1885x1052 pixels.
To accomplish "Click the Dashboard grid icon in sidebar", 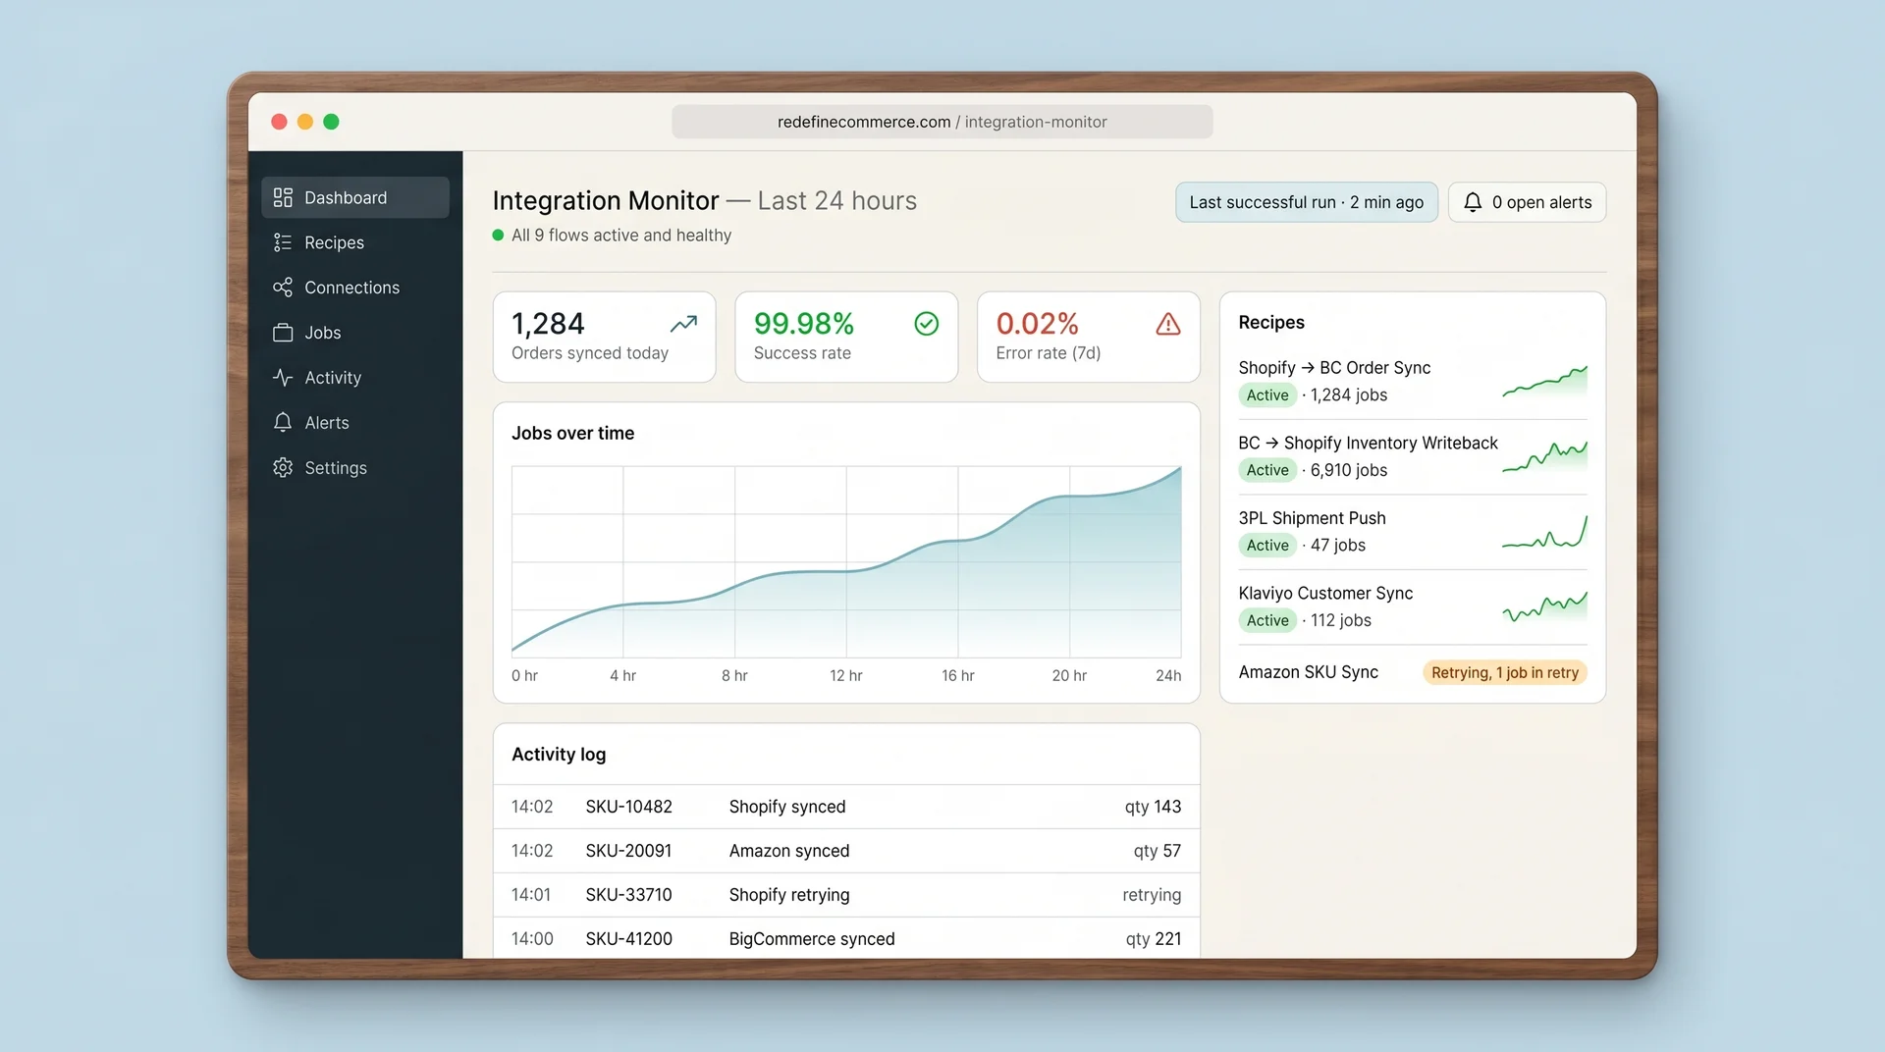I will (283, 197).
